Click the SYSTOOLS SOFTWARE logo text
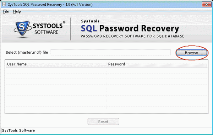213x135 pixels. point(48,29)
